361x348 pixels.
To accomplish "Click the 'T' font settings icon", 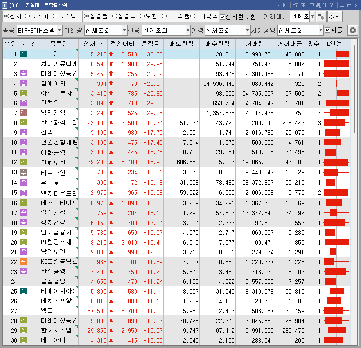I will pyautogui.click(x=325, y=5).
